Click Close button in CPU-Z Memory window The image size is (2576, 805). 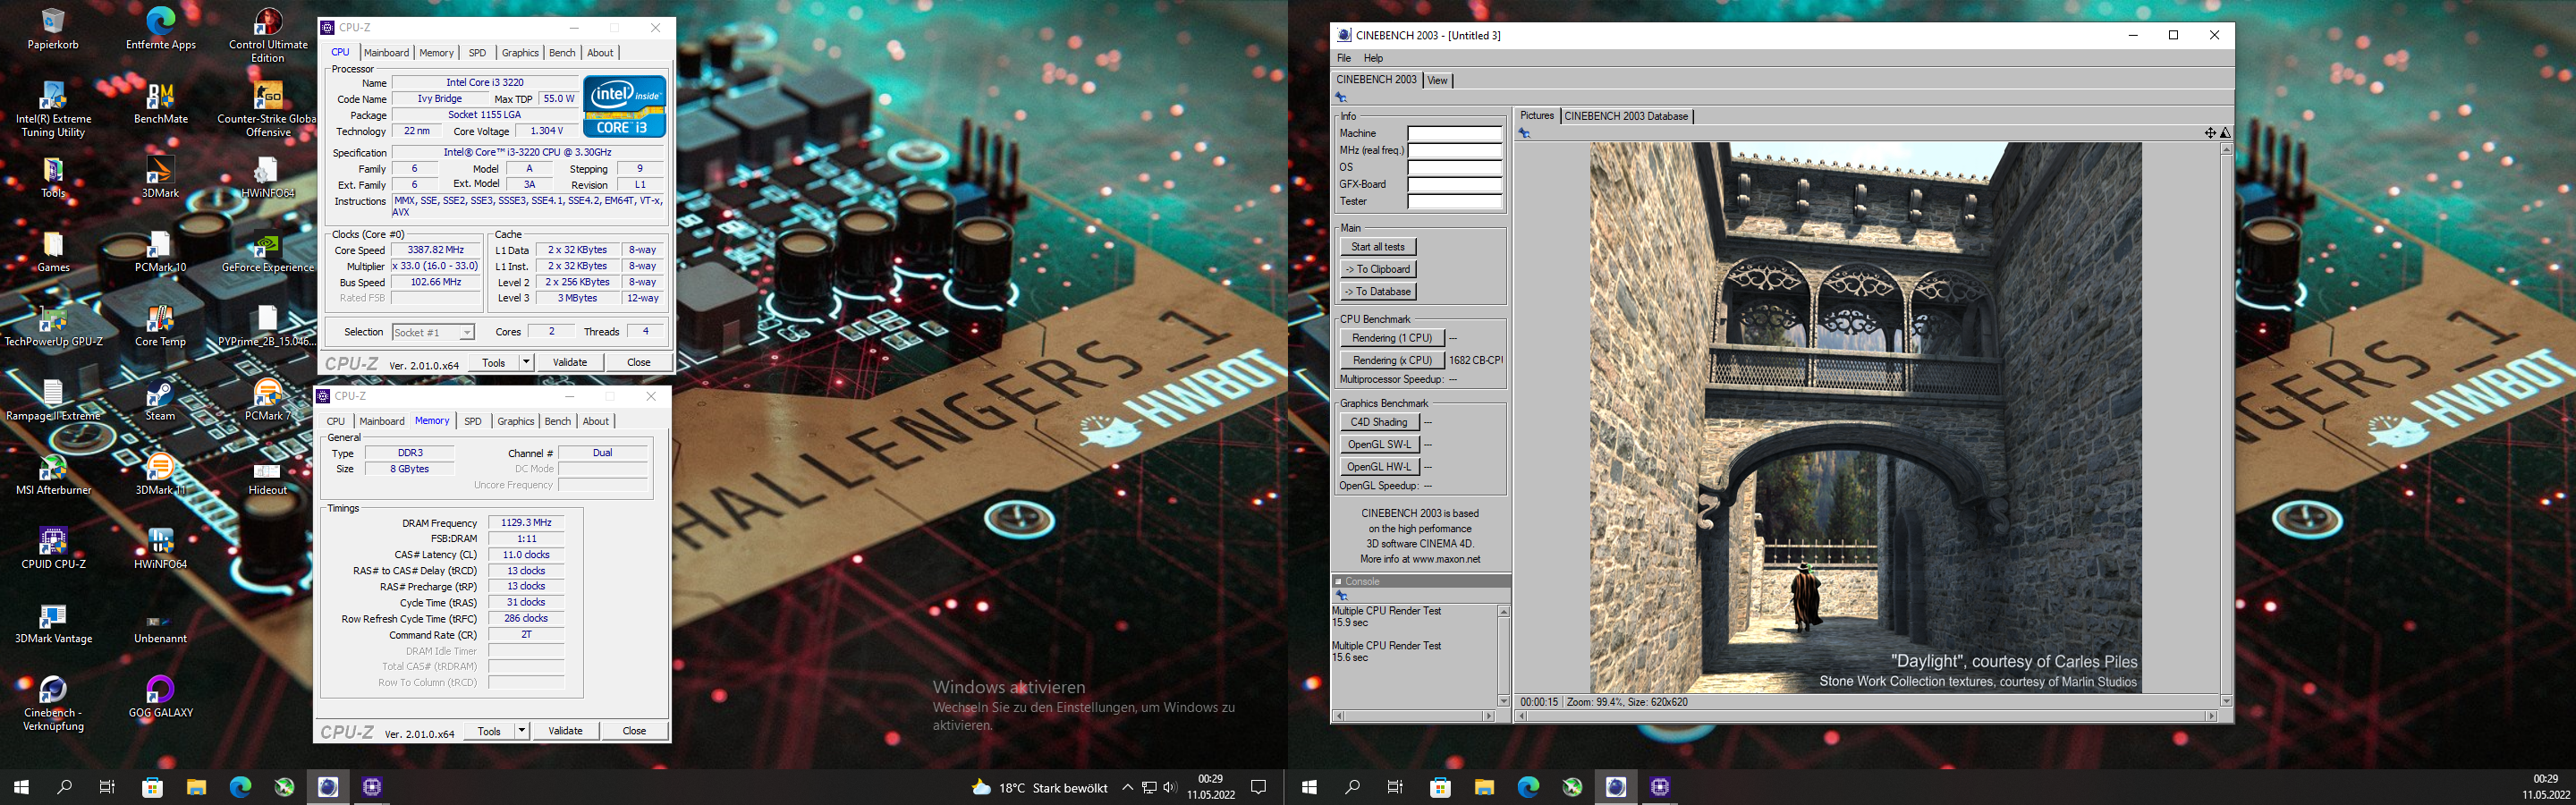[634, 731]
